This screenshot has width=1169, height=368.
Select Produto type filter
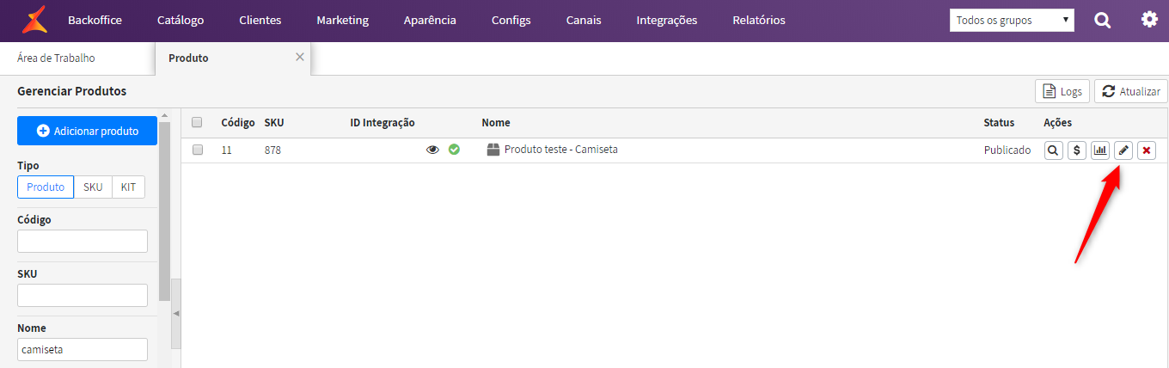click(46, 187)
